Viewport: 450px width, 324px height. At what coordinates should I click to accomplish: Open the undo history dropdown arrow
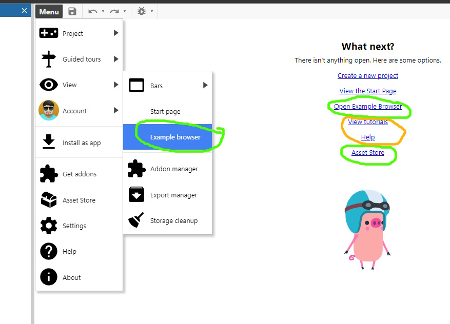click(103, 11)
